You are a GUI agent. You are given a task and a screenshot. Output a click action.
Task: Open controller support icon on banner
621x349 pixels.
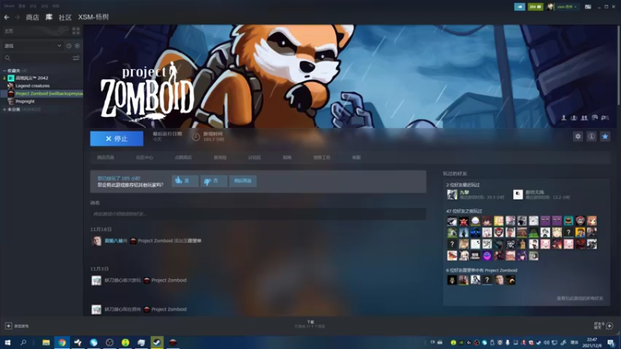(605, 118)
